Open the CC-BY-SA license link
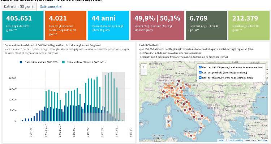This screenshot has width=271, height=144. pyautogui.click(x=262, y=140)
